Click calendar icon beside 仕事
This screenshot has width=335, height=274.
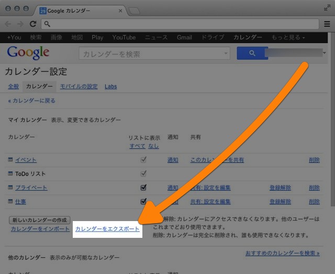point(10,201)
